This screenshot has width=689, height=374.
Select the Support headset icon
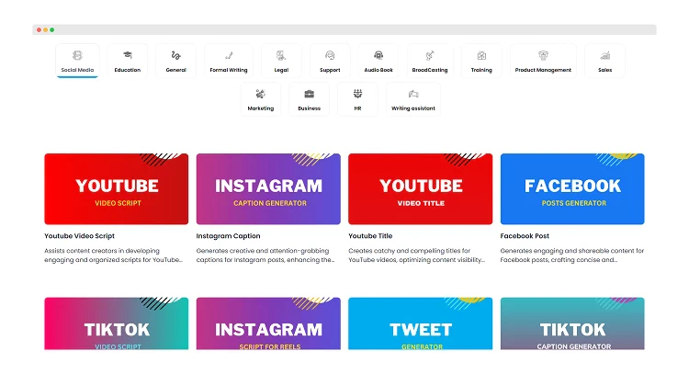[330, 55]
